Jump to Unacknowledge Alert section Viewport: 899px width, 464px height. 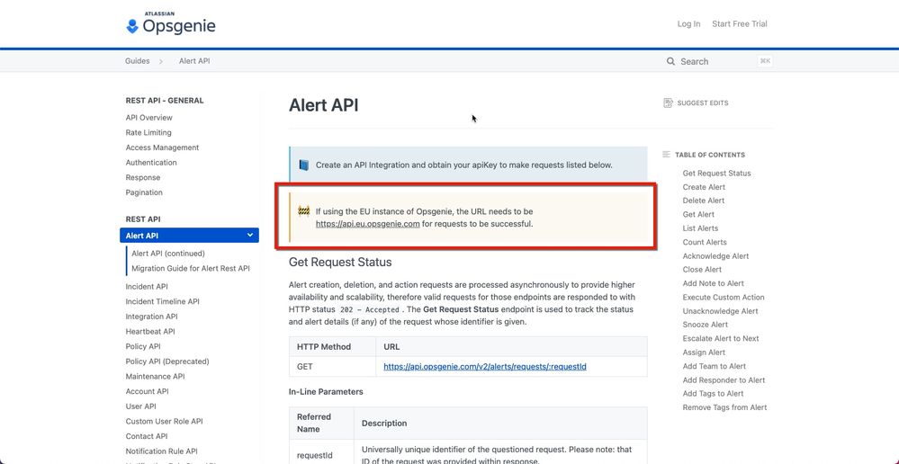720,311
